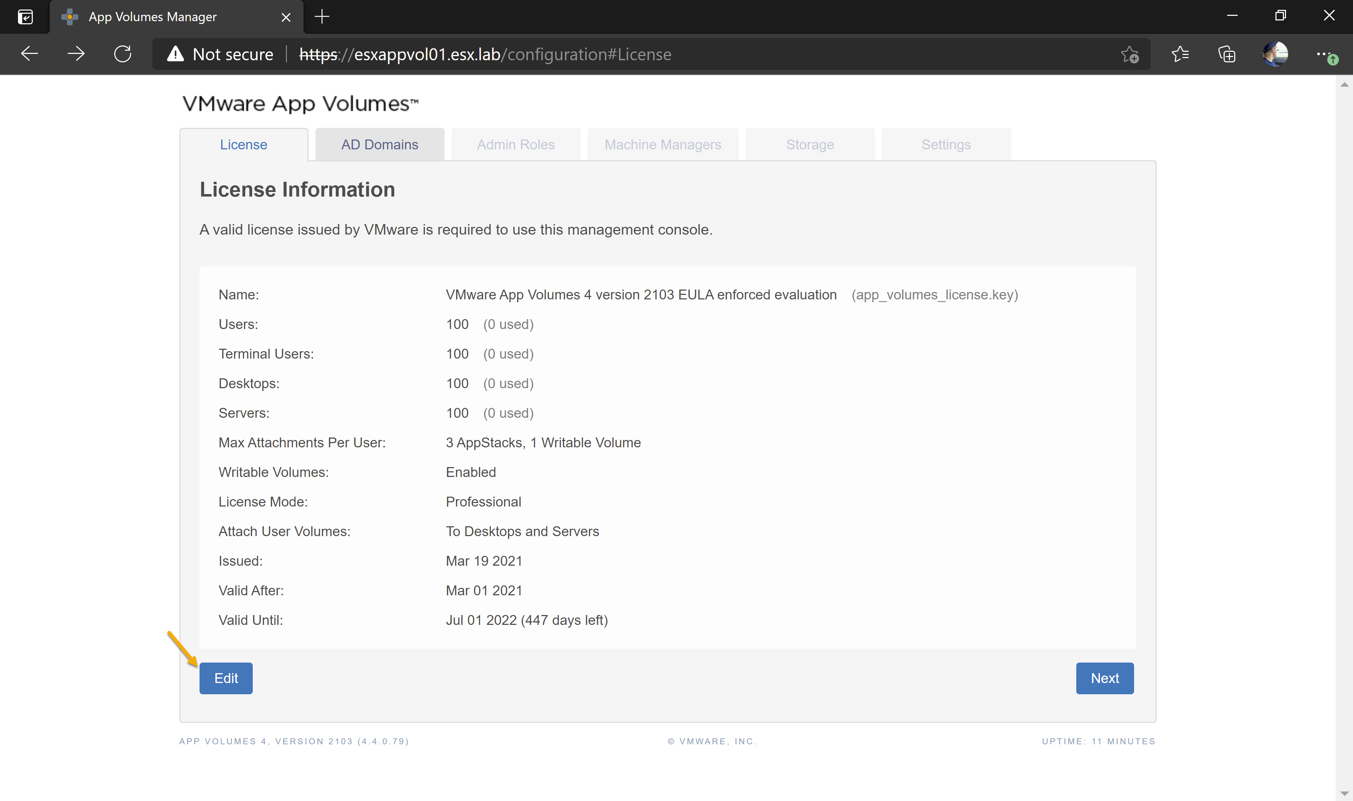Switch to the Machine Managers tab
The height and width of the screenshot is (801, 1353).
(x=663, y=145)
